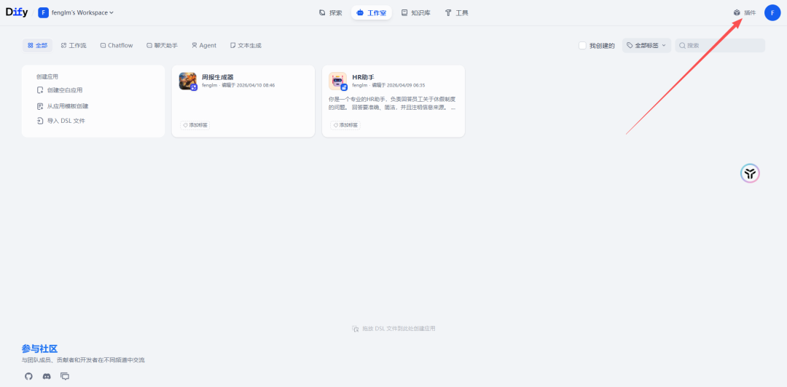The image size is (787, 387).
Task: Click the floating assistant round icon
Action: [x=750, y=173]
